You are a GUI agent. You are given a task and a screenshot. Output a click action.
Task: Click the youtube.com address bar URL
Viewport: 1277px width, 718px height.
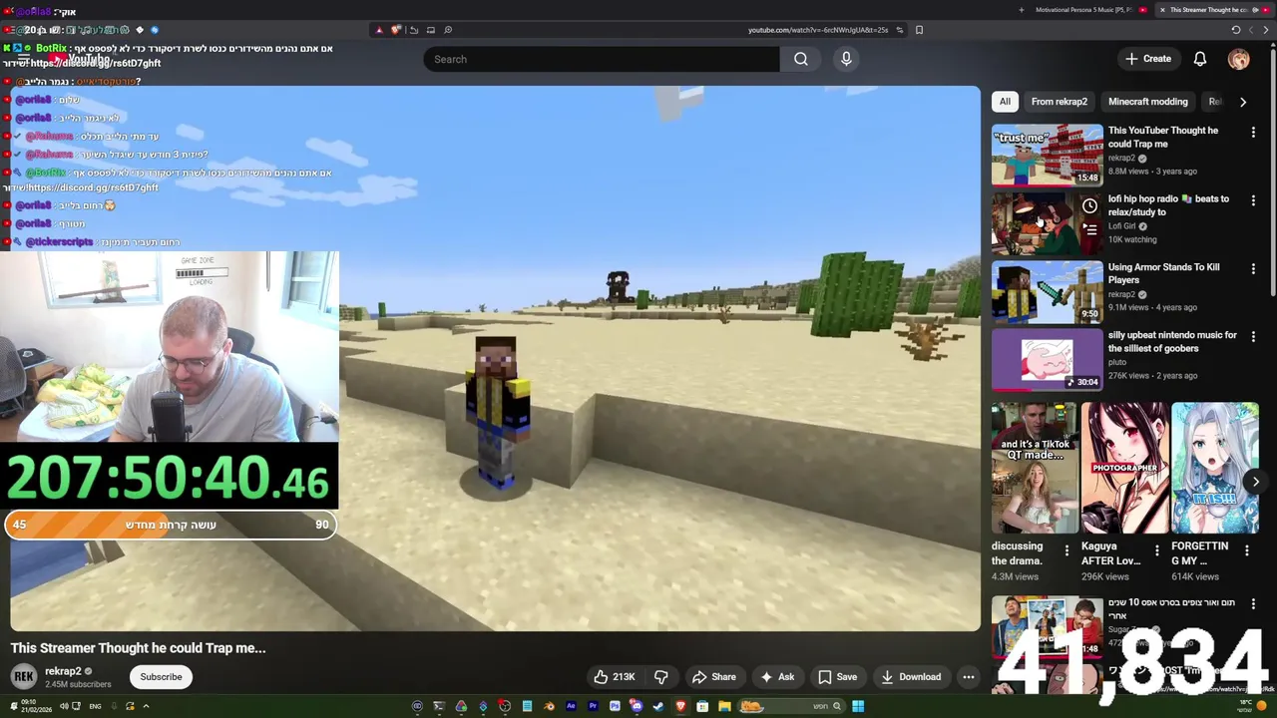818,30
